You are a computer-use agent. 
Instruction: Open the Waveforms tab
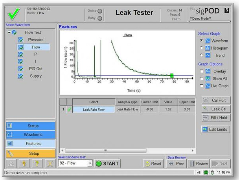(31, 134)
